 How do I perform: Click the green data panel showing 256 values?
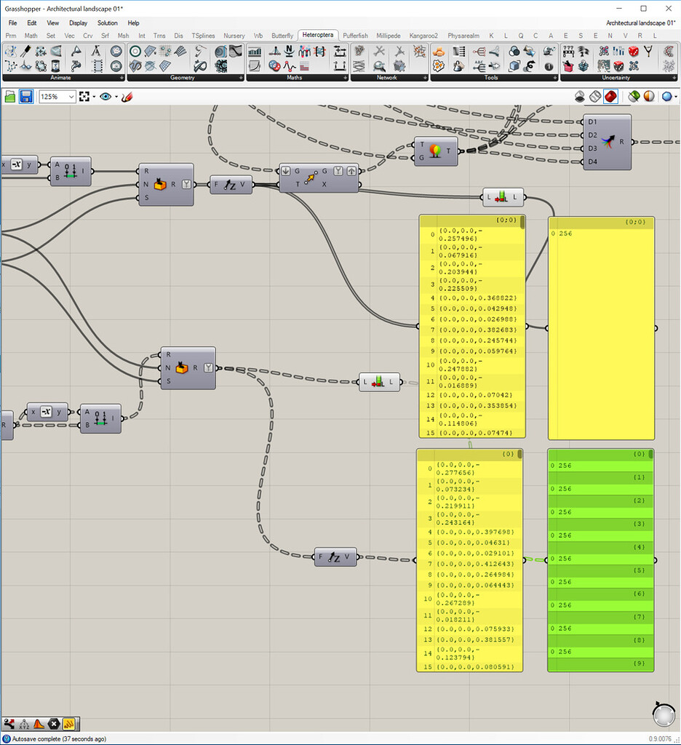[x=600, y=560]
